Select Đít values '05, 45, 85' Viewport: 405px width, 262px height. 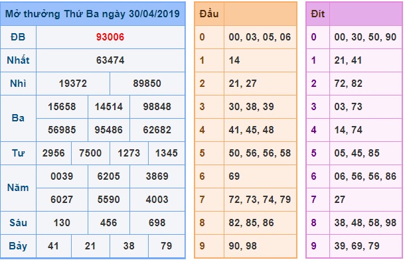click(x=357, y=153)
